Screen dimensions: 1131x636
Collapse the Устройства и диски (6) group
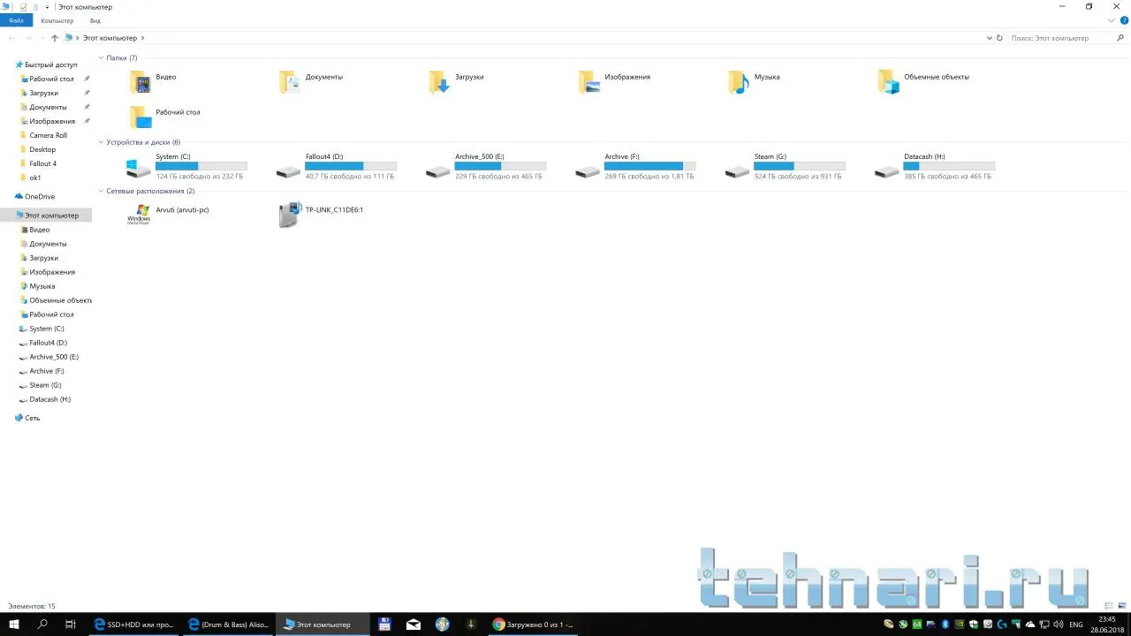click(x=101, y=142)
